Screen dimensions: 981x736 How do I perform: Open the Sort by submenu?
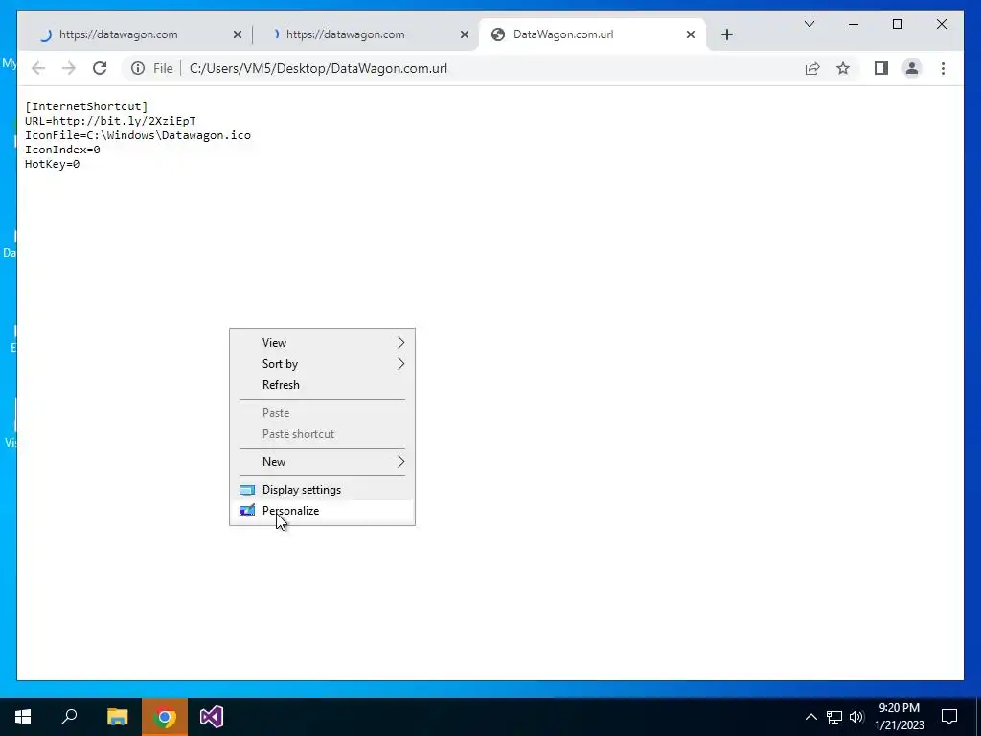(322, 364)
